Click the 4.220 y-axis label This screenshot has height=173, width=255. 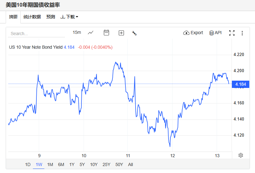tap(239, 55)
